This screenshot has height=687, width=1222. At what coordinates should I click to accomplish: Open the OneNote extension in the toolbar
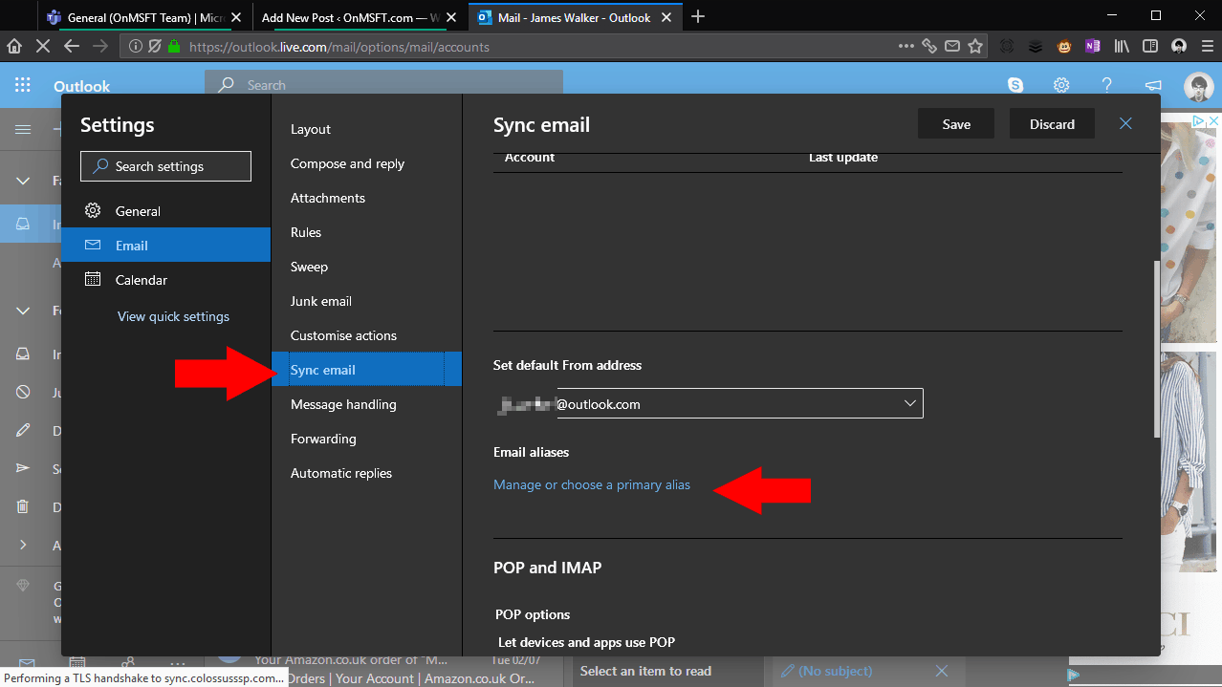coord(1092,46)
